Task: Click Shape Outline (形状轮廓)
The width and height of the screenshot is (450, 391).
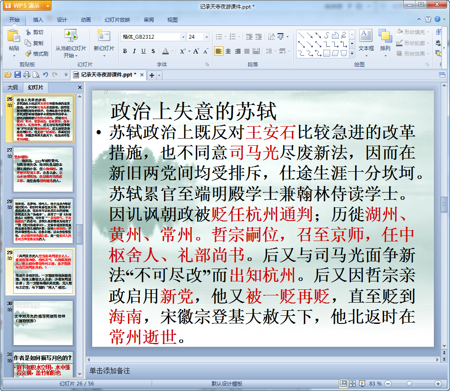Action: pos(413,43)
